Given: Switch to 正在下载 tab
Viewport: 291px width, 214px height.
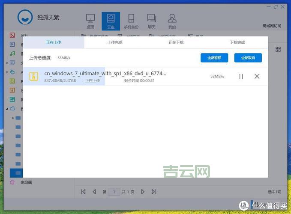Looking at the screenshot, I should (x=176, y=42).
